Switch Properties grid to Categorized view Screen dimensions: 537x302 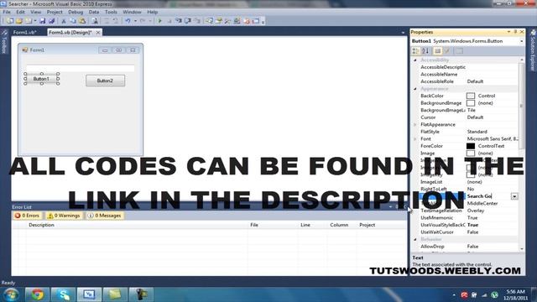[x=416, y=50]
